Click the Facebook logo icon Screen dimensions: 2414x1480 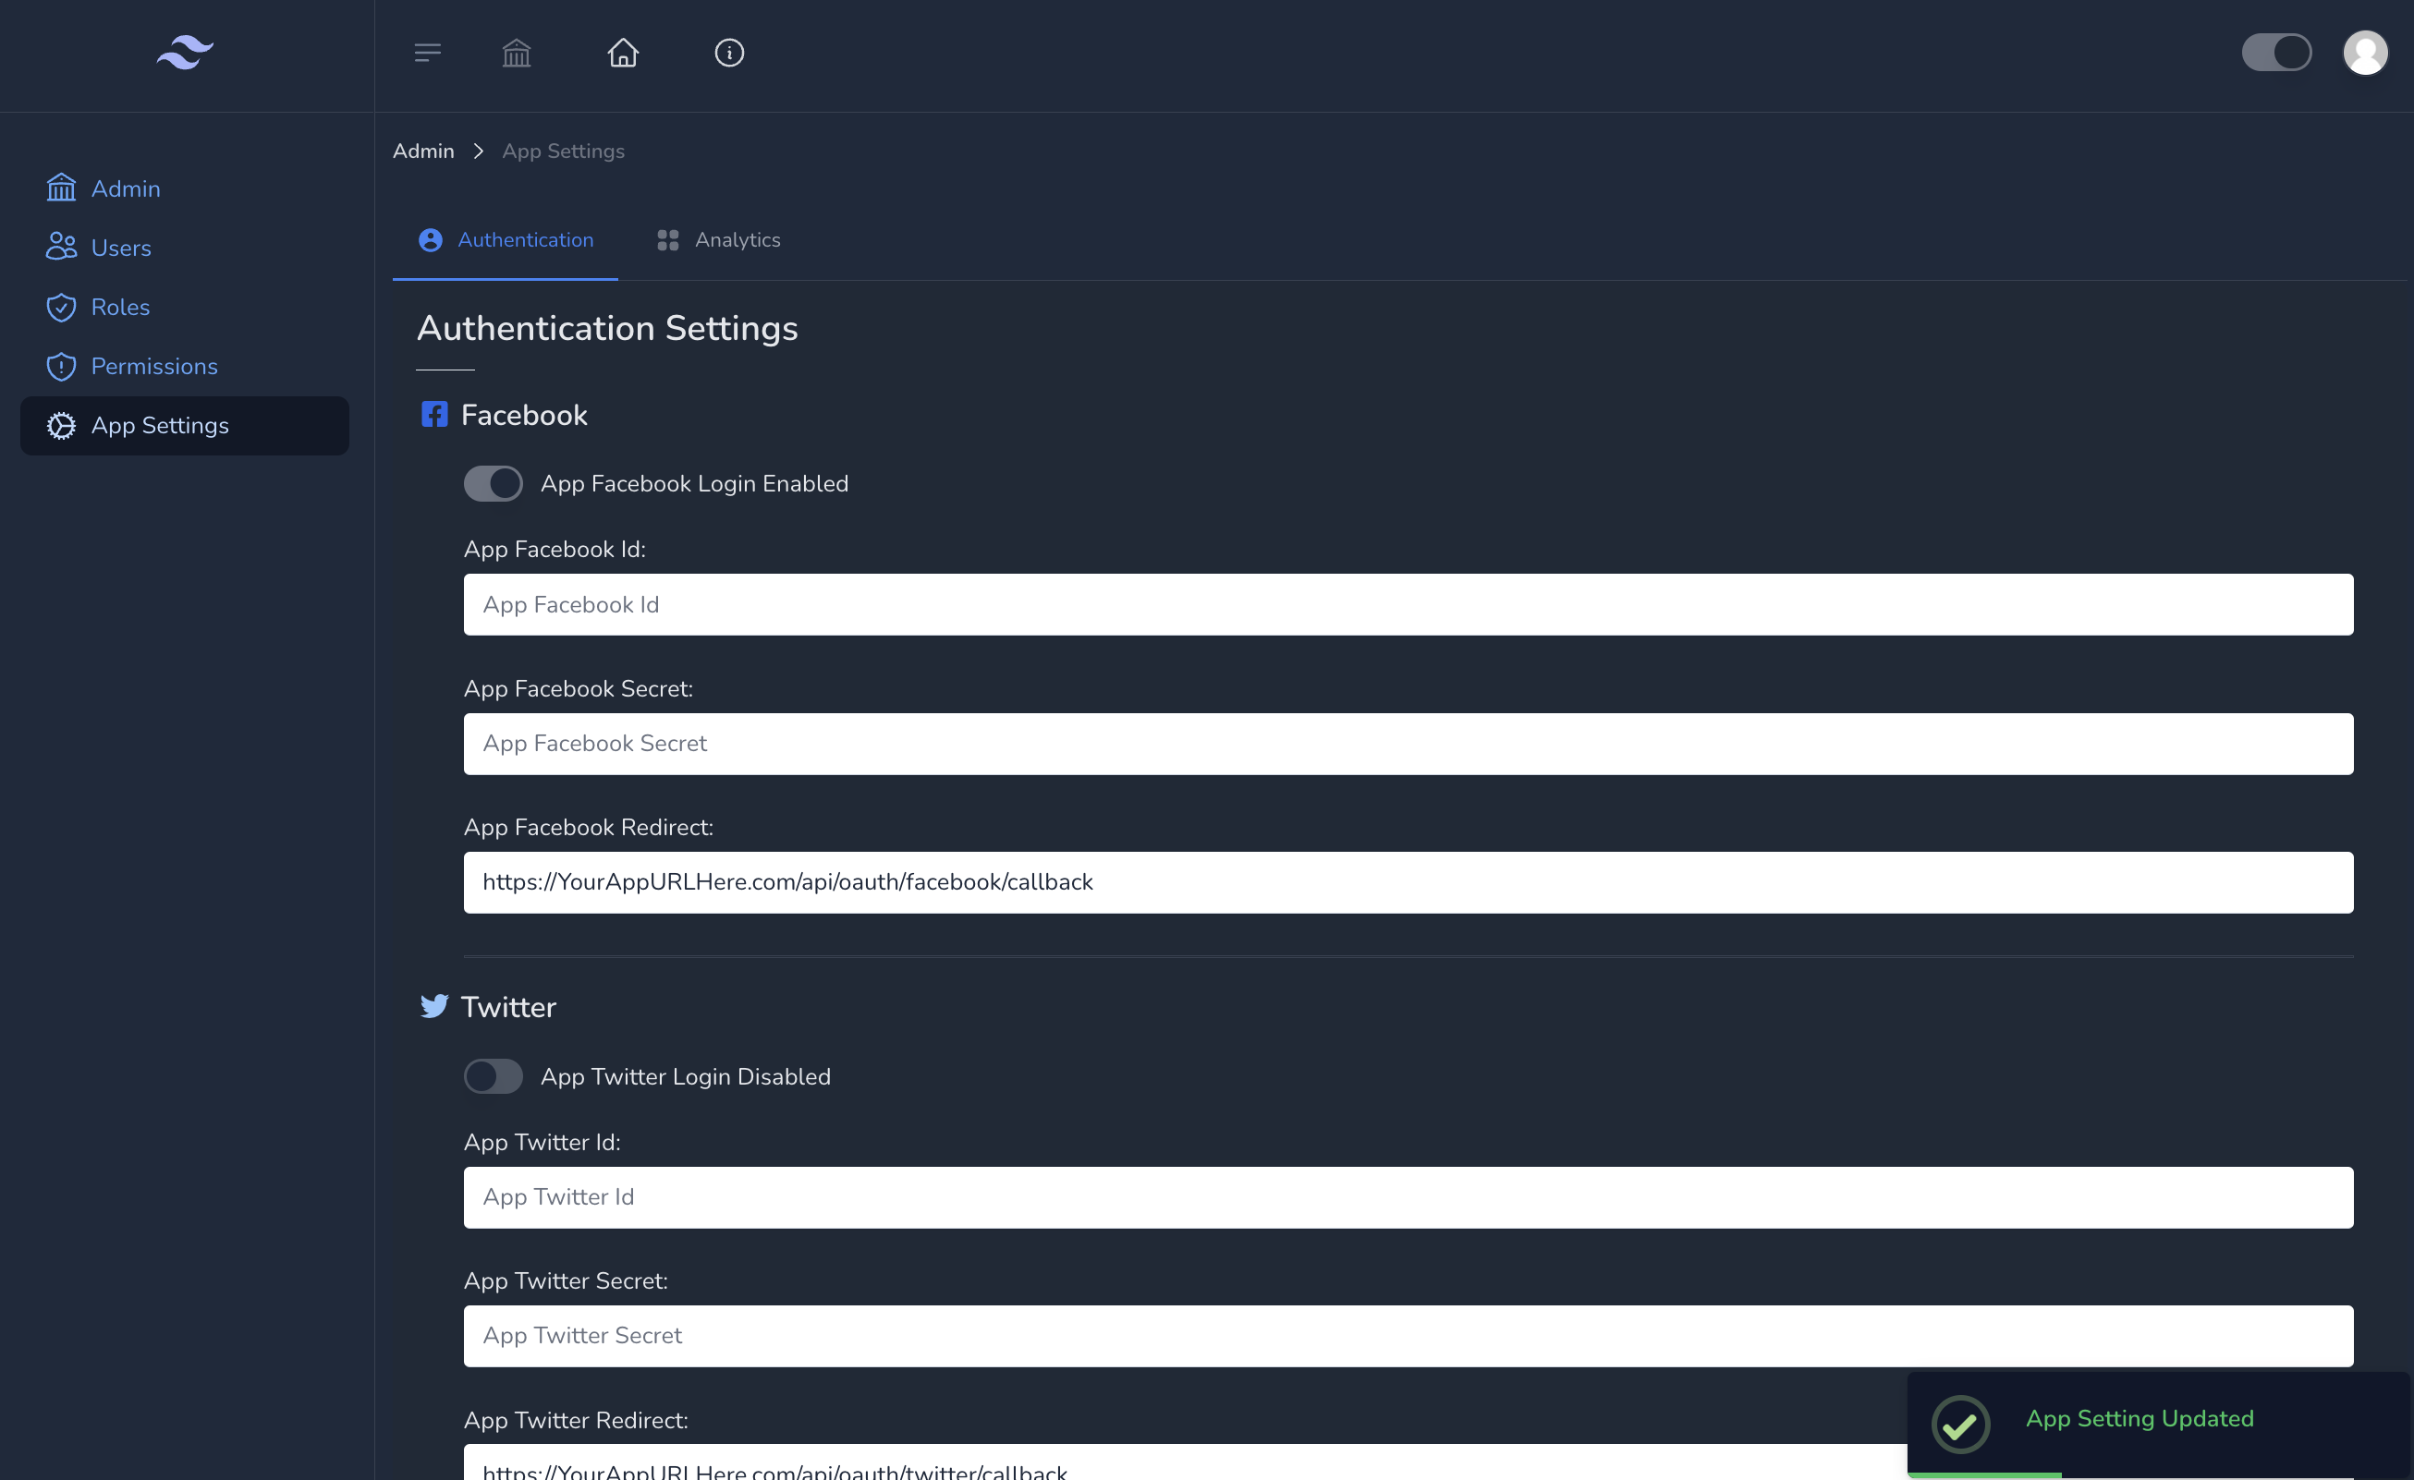click(x=434, y=414)
